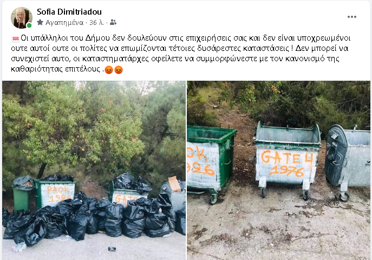Click the PACK graffiti bin in left photo

[x=55, y=193]
